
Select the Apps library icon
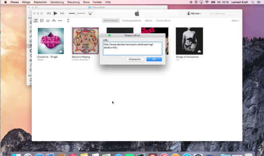54,20
